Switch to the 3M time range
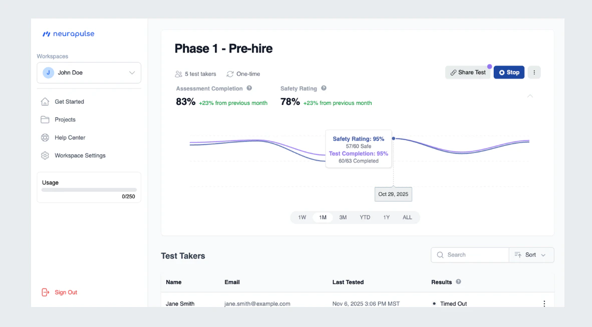 pos(343,217)
